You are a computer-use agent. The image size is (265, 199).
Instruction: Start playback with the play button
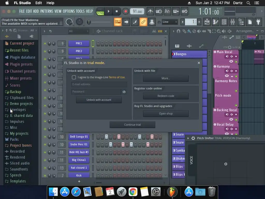(109, 11)
